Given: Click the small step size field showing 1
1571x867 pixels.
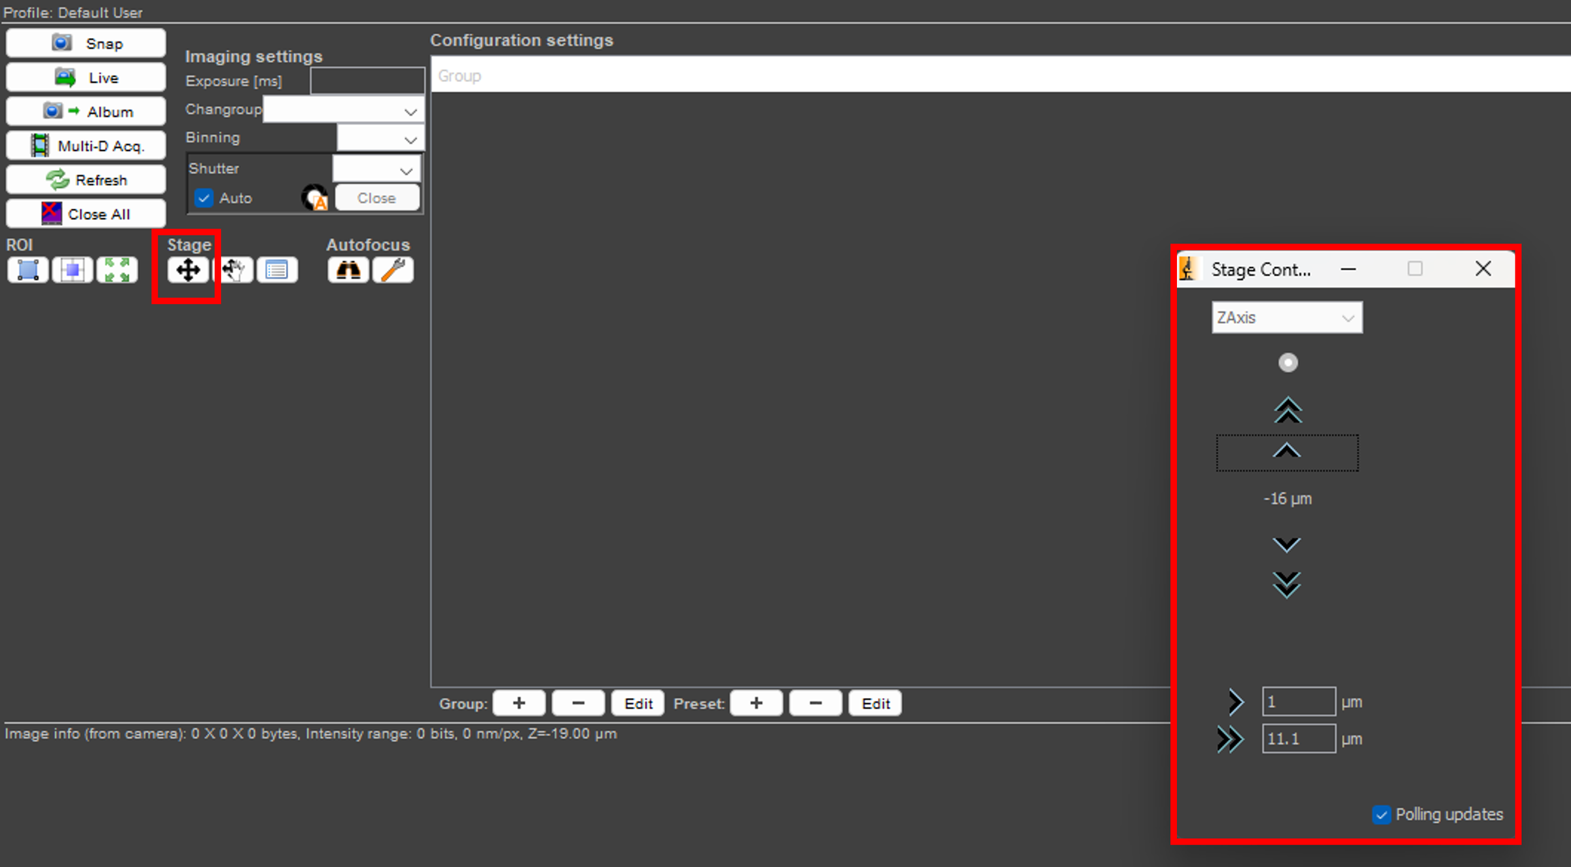Looking at the screenshot, I should coord(1299,701).
